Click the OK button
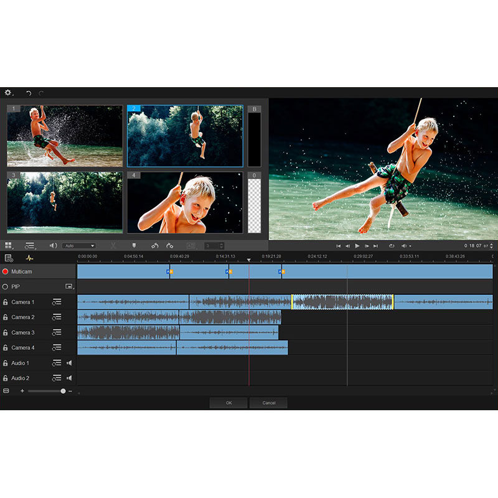 tap(228, 403)
